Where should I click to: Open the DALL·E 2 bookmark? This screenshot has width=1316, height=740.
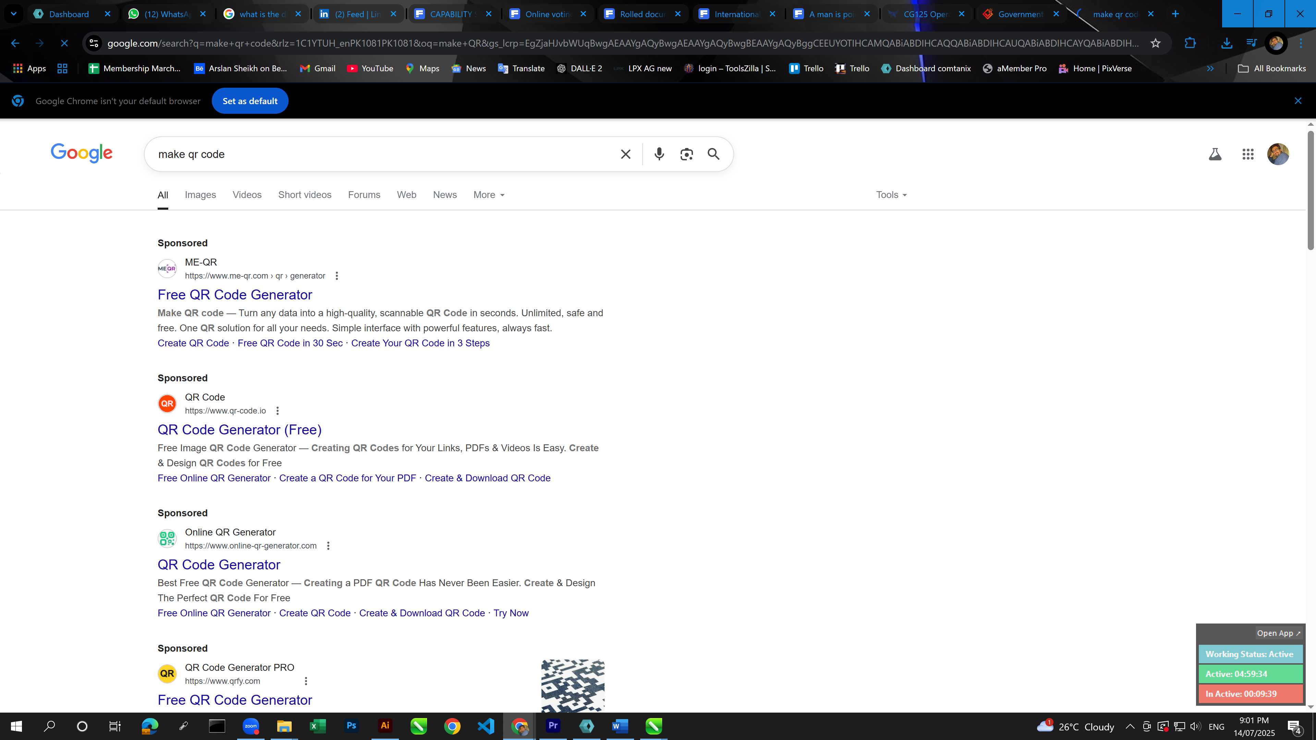(579, 68)
